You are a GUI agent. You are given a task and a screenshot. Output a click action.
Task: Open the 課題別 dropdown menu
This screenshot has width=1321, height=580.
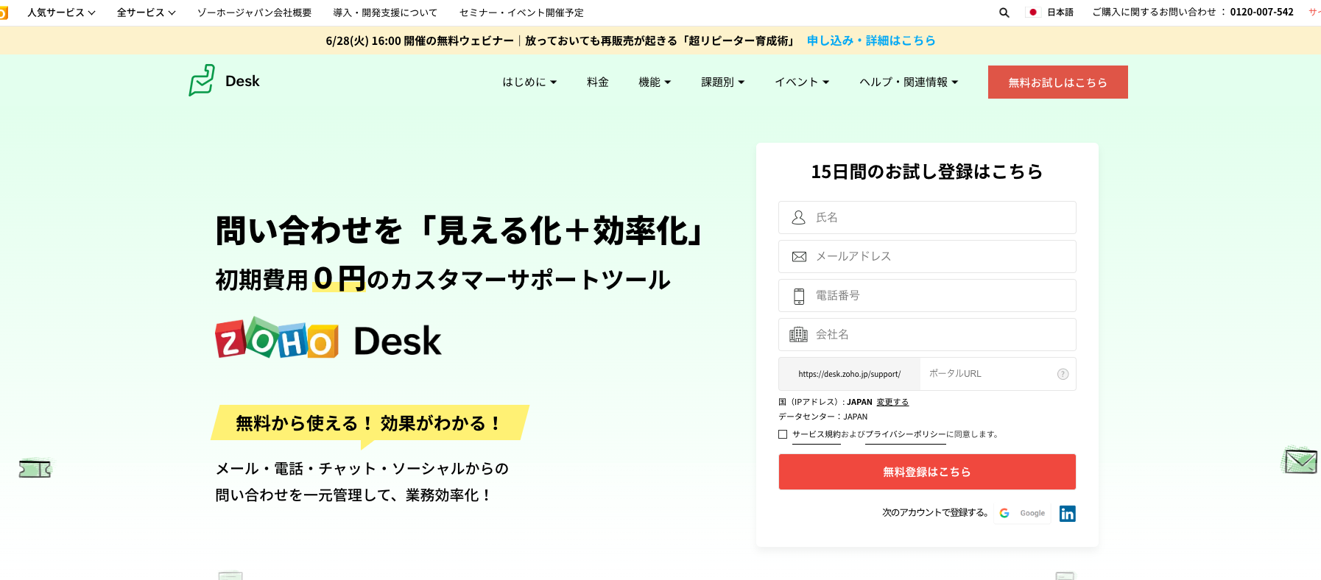[x=722, y=82]
